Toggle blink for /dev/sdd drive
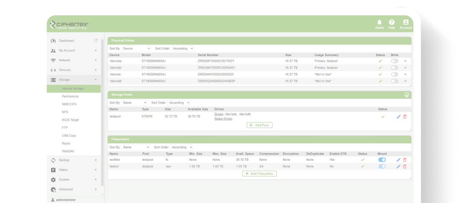Image resolution: width=468 pixels, height=203 pixels. 394,81
